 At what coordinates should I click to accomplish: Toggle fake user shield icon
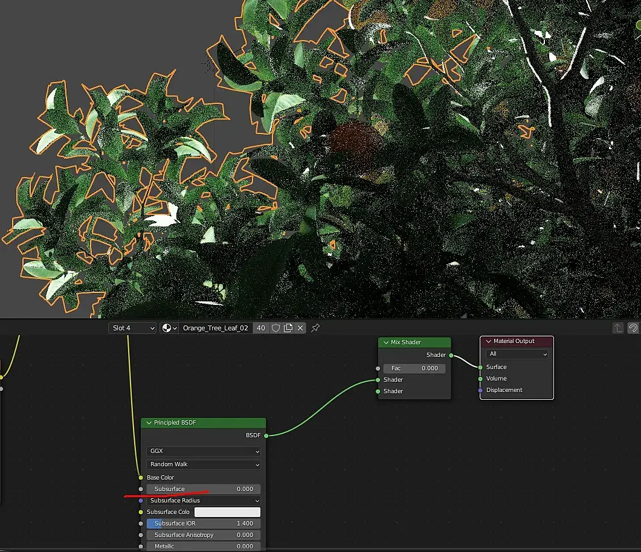pyautogui.click(x=276, y=328)
